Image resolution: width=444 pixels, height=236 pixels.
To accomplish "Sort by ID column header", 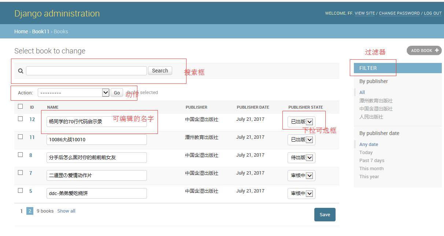I will pos(32,107).
